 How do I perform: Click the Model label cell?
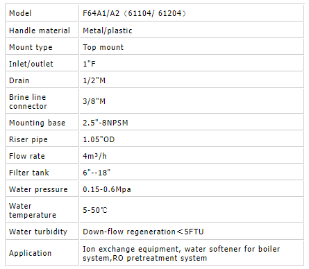click(x=42, y=13)
